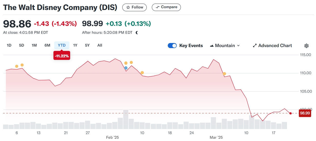
Task: Show the All time range
Action: (100, 45)
